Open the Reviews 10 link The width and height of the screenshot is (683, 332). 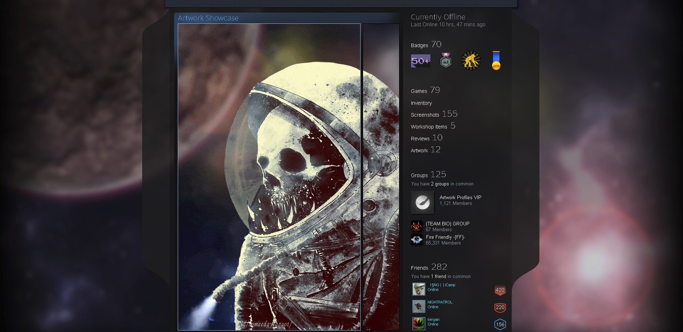pyautogui.click(x=427, y=138)
